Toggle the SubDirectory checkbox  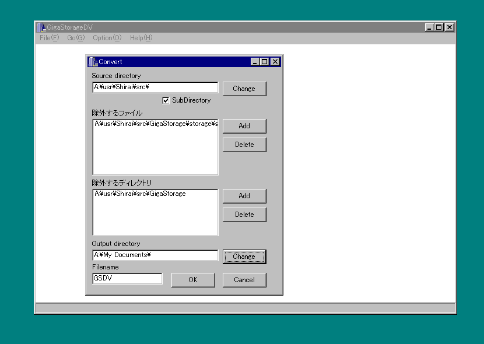[x=166, y=100]
